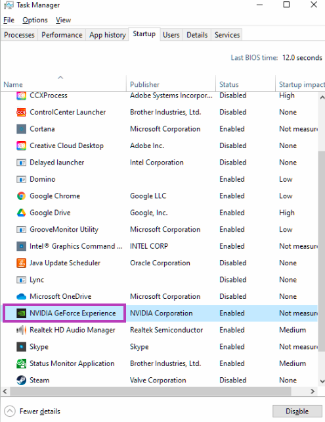
Task: Click Google Drive's High impact cell
Action: (x=287, y=213)
